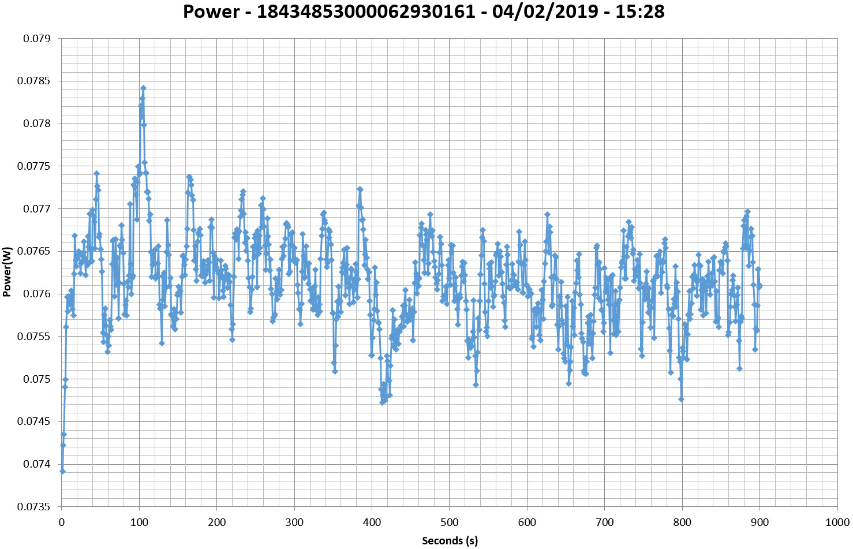This screenshot has height=549, width=853.
Task: Select the 500 x-axis tick label
Action: pyautogui.click(x=449, y=522)
